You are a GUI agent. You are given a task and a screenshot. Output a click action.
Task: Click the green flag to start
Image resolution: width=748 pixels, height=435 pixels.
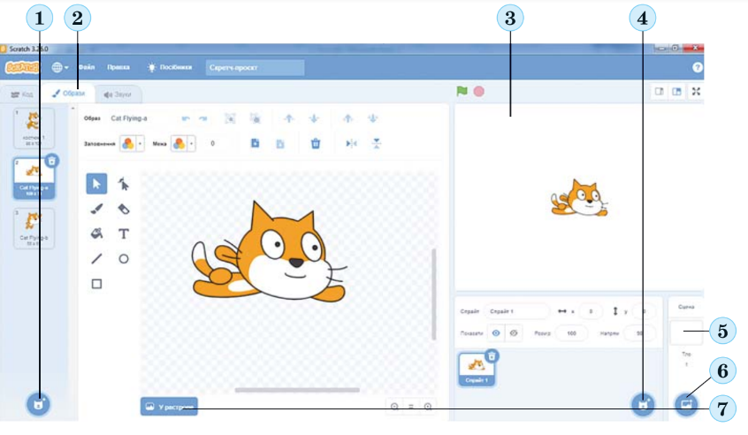(x=462, y=91)
